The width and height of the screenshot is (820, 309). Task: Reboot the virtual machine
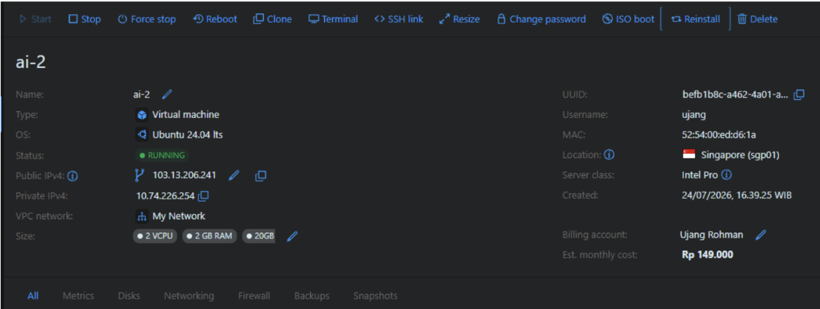click(x=215, y=19)
